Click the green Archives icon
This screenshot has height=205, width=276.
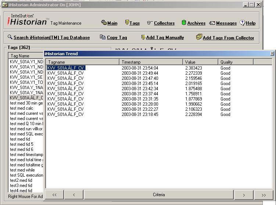(184, 22)
